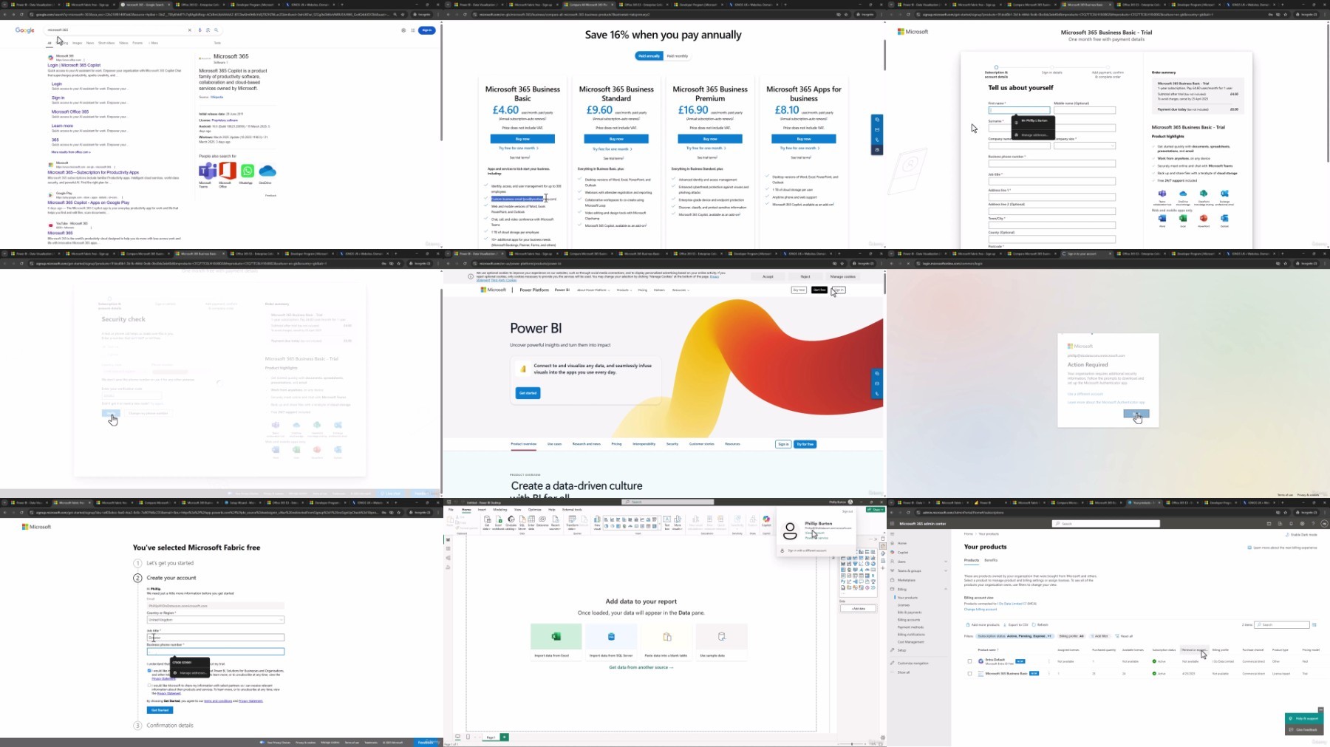Screen dimensions: 1330x747
Task: Click Get Started button on Fabric signup
Action: [160, 710]
